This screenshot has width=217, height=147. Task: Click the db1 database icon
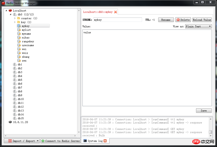pyautogui.click(x=15, y=64)
